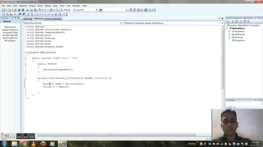Click View Code icon in Solution Explorer
263x147 pixels.
(241, 22)
